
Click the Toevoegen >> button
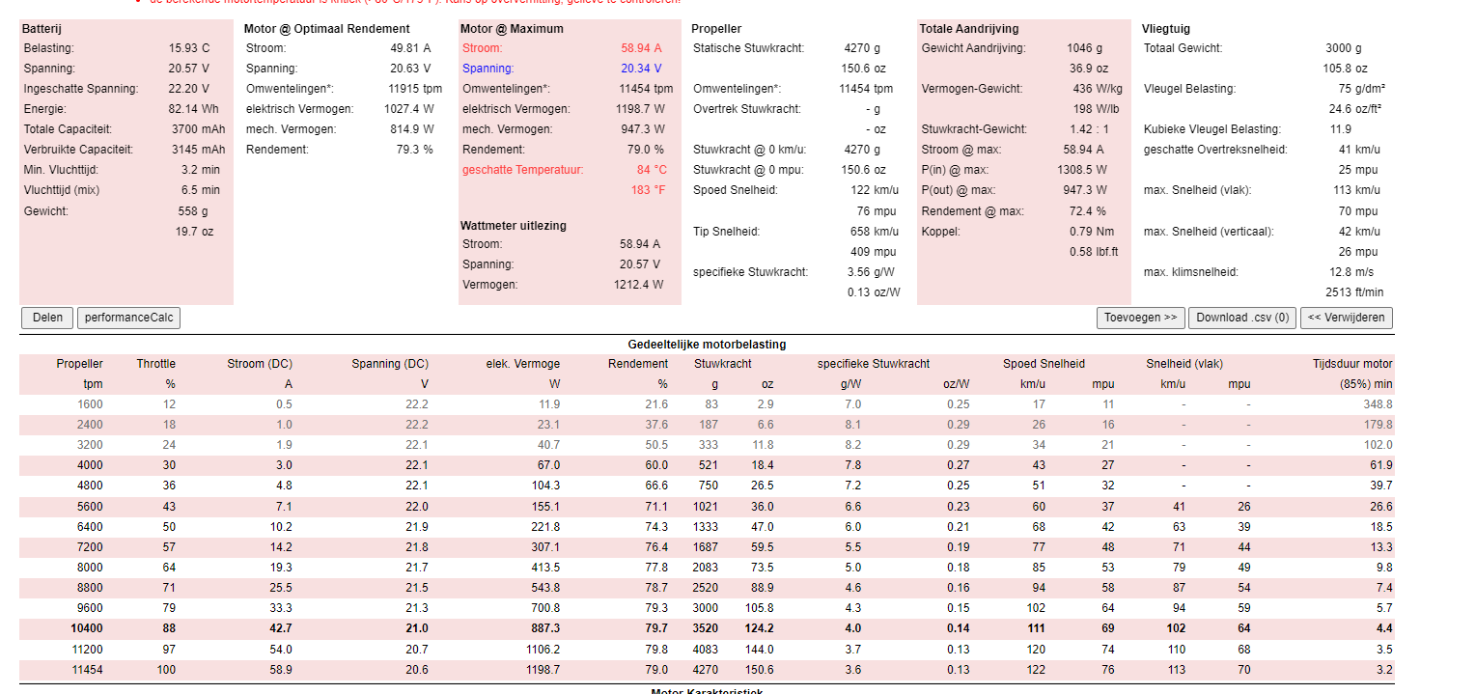(1141, 318)
